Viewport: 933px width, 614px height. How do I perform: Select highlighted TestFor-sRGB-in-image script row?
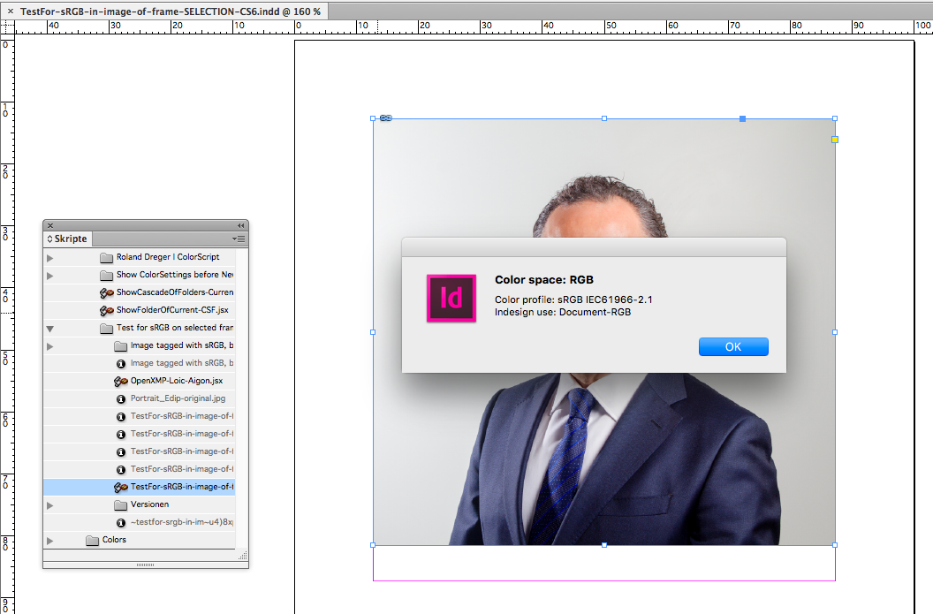tap(140, 487)
